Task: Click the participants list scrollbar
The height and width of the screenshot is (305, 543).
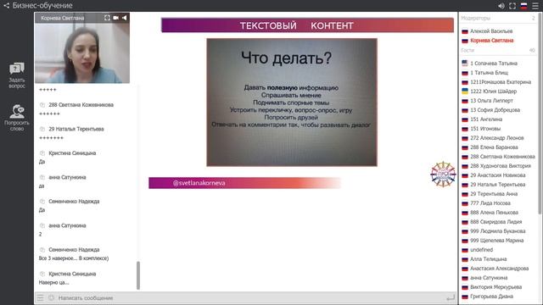Action: tap(540, 114)
